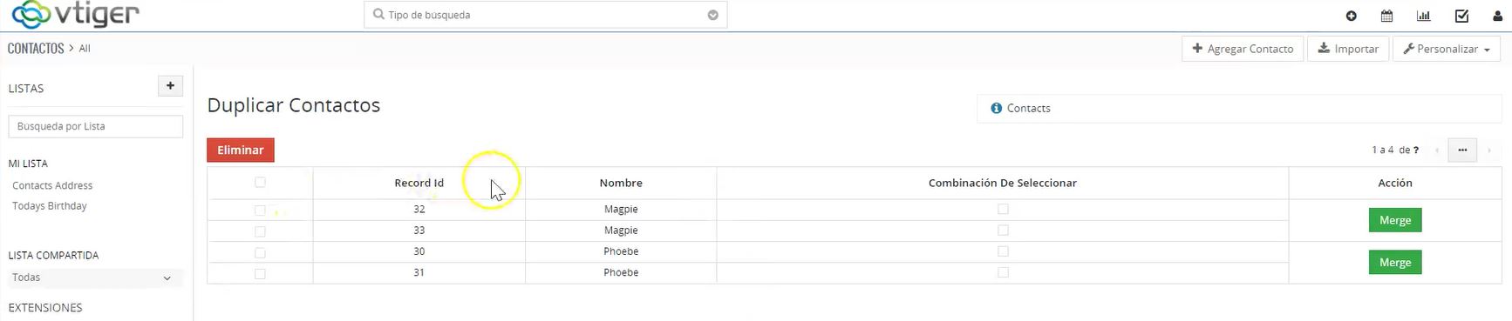
Task: Open the Personalizar dropdown
Action: point(1447,49)
